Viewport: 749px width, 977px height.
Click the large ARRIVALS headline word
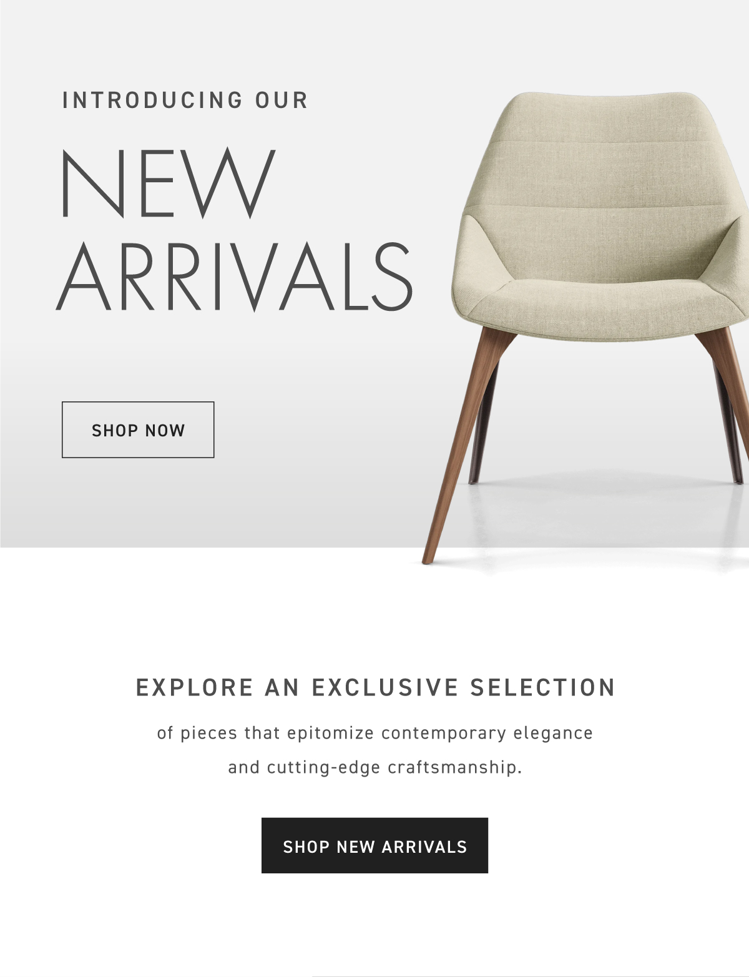click(235, 277)
